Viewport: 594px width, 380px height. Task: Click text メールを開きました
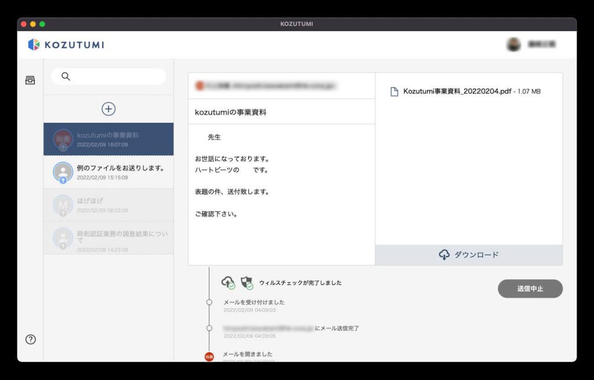coord(248,355)
